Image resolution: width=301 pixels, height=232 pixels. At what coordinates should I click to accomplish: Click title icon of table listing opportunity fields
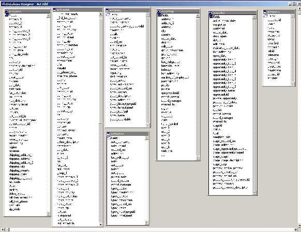coord(210,12)
